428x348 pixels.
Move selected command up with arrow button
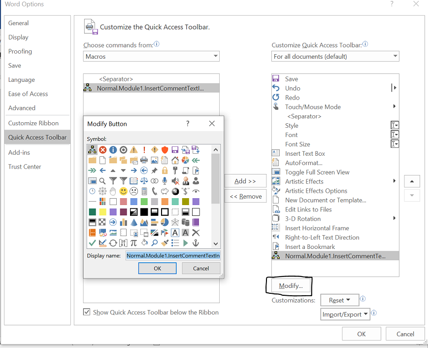coord(412,181)
